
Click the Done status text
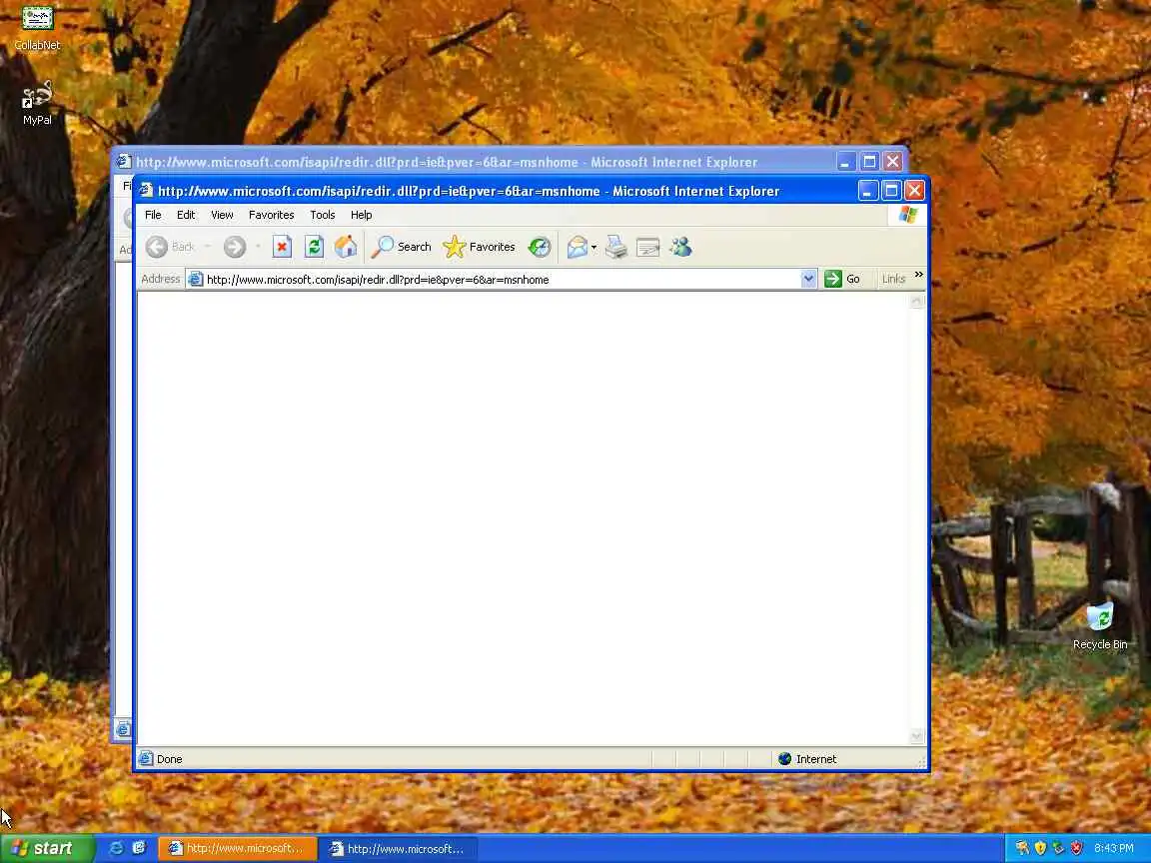[170, 759]
